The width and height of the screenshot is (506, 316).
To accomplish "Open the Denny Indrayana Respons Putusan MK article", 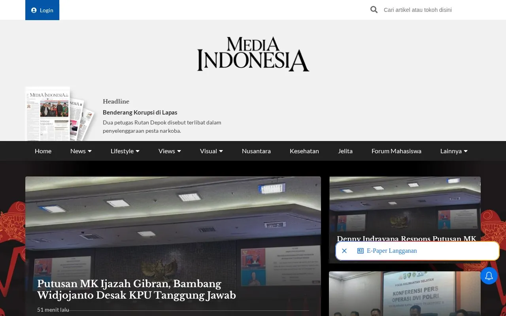I will pos(406,239).
